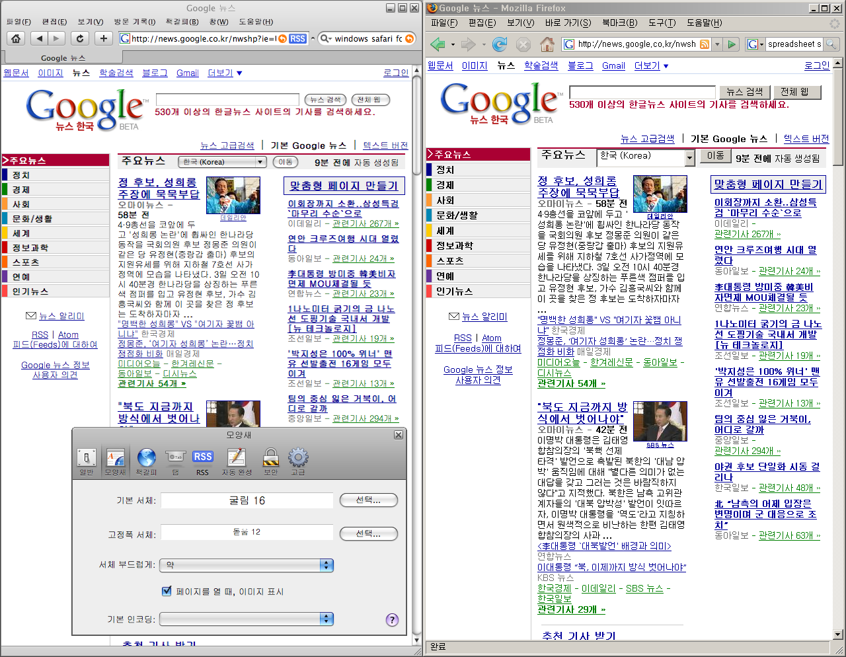Open Safari's 파일(F) menu
Viewport: 846px width, 657px height.
19,22
